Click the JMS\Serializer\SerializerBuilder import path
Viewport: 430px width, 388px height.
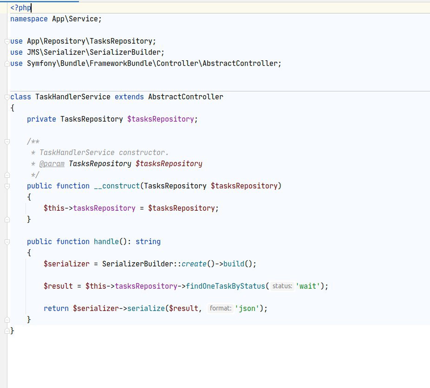93,52
